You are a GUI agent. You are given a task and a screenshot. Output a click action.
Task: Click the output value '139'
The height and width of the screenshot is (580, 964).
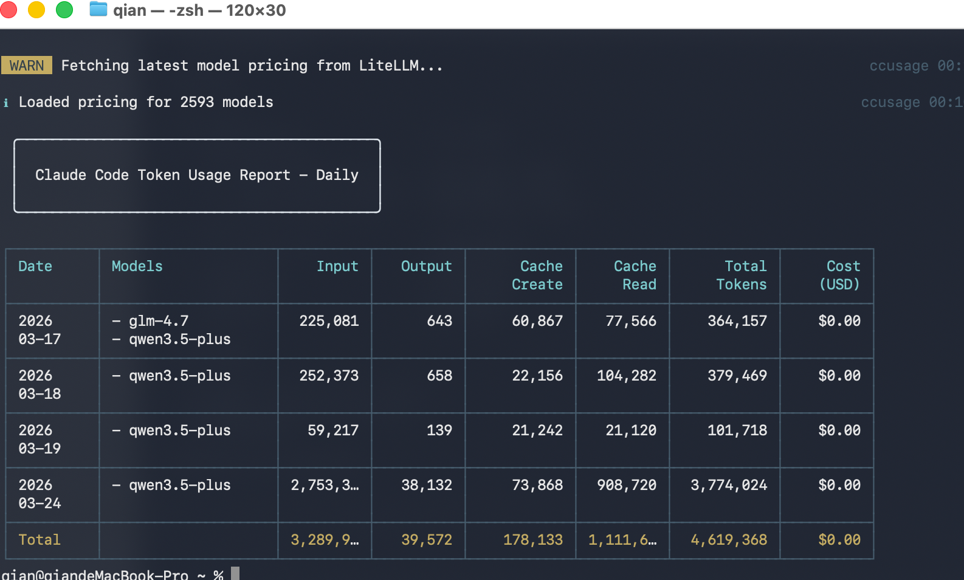point(439,430)
